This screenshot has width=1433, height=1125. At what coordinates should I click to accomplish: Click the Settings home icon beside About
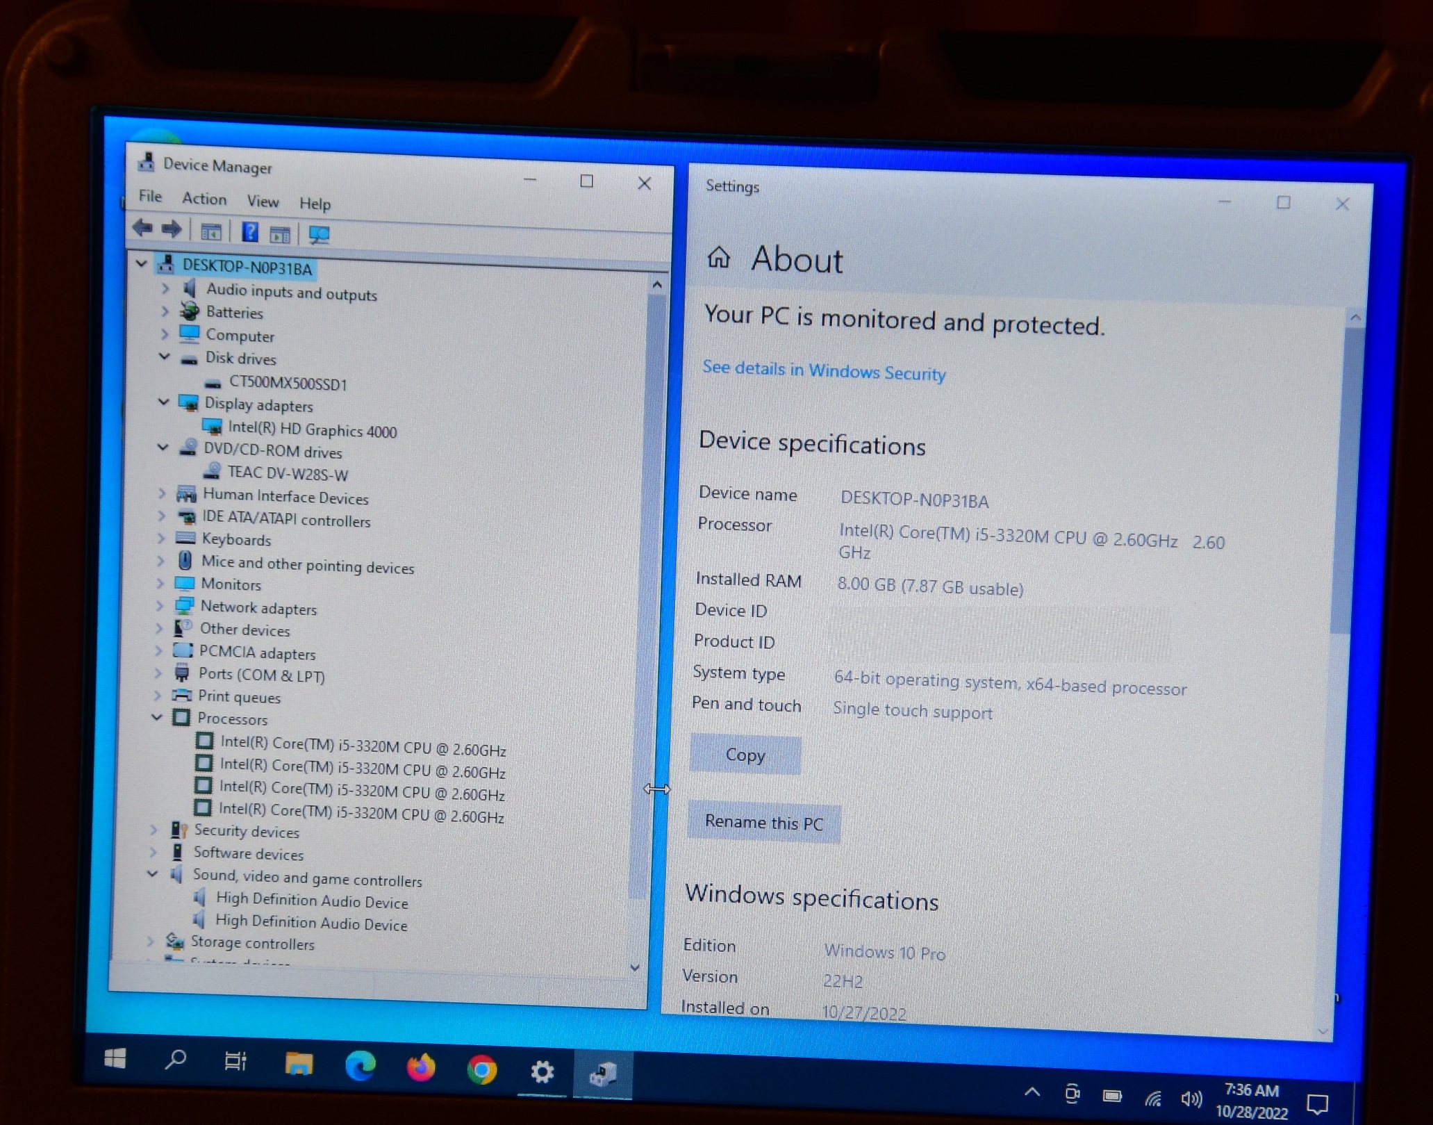click(x=718, y=257)
